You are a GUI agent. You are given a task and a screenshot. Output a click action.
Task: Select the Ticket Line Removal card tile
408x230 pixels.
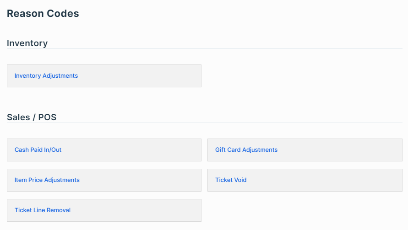click(x=104, y=210)
